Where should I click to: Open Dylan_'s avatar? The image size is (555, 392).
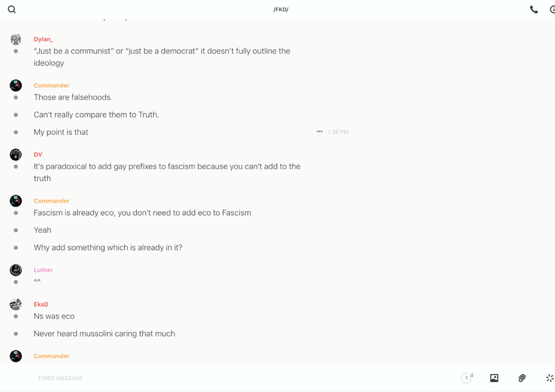point(16,39)
